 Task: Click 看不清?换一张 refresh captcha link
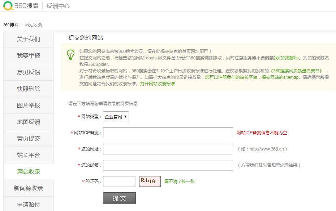pos(180,181)
